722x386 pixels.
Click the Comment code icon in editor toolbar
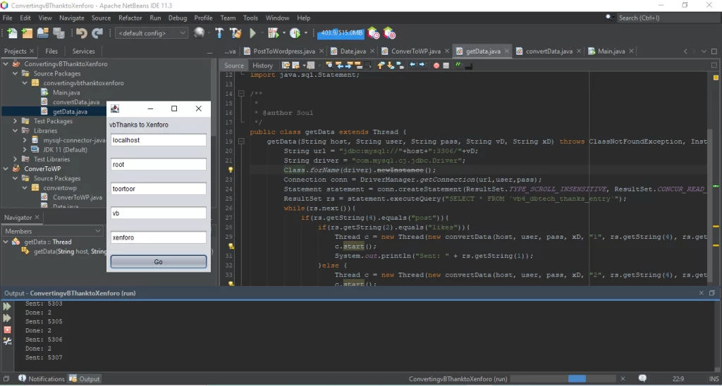(x=458, y=66)
